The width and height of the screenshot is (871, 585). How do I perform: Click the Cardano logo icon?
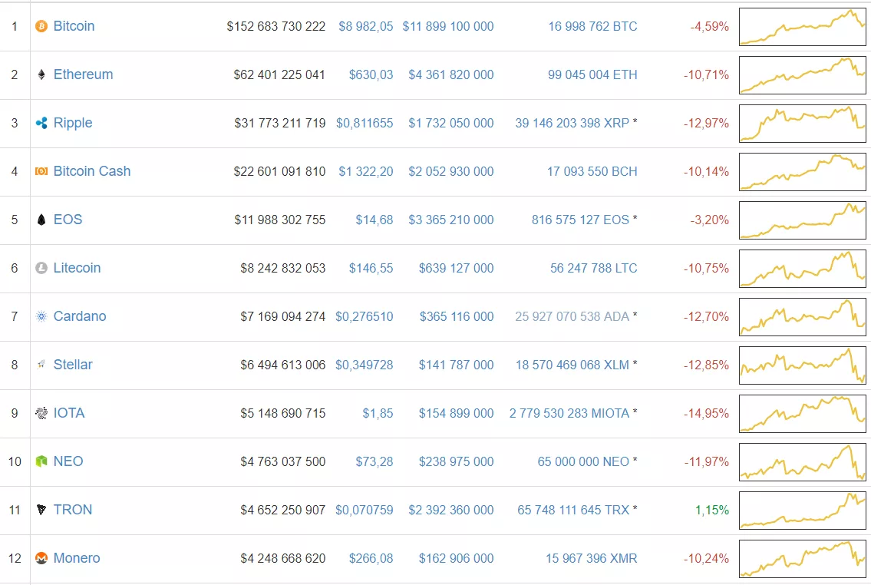(41, 316)
